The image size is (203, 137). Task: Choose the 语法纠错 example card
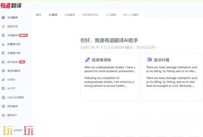(x=172, y=77)
